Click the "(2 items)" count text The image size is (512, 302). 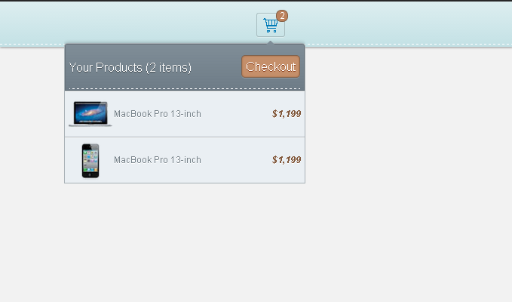(x=168, y=68)
